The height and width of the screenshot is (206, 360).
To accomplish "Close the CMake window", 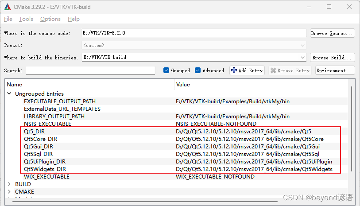I will click(x=349, y=7).
